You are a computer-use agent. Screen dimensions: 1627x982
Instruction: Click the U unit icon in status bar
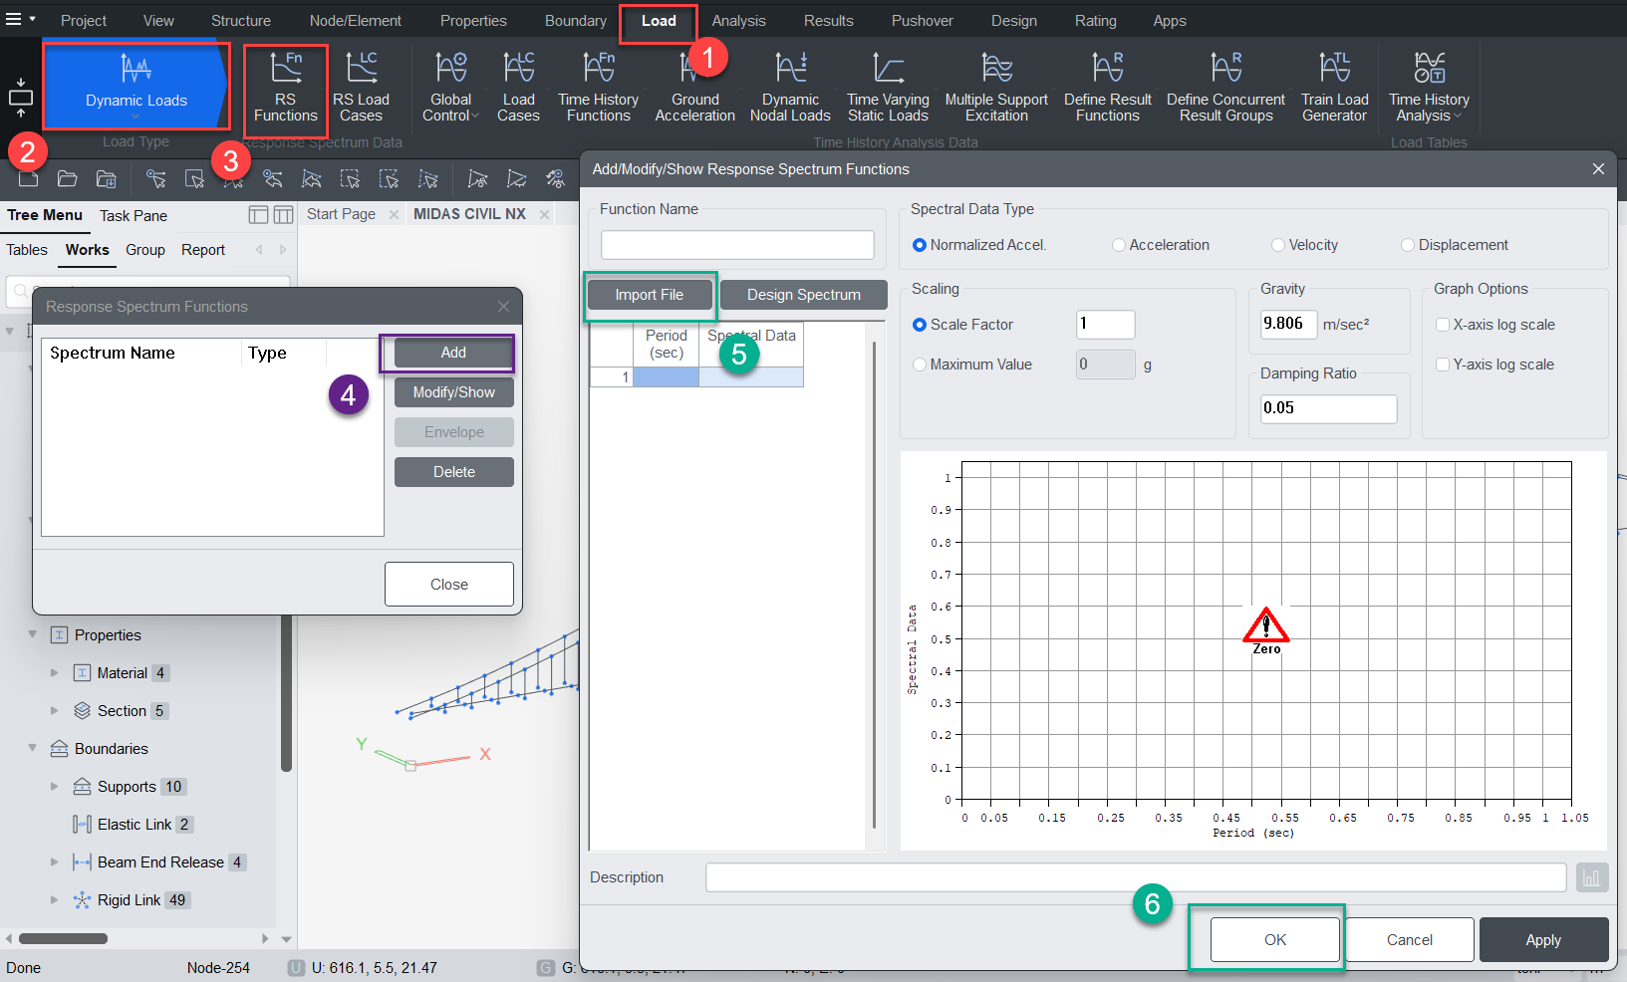coord(296,967)
